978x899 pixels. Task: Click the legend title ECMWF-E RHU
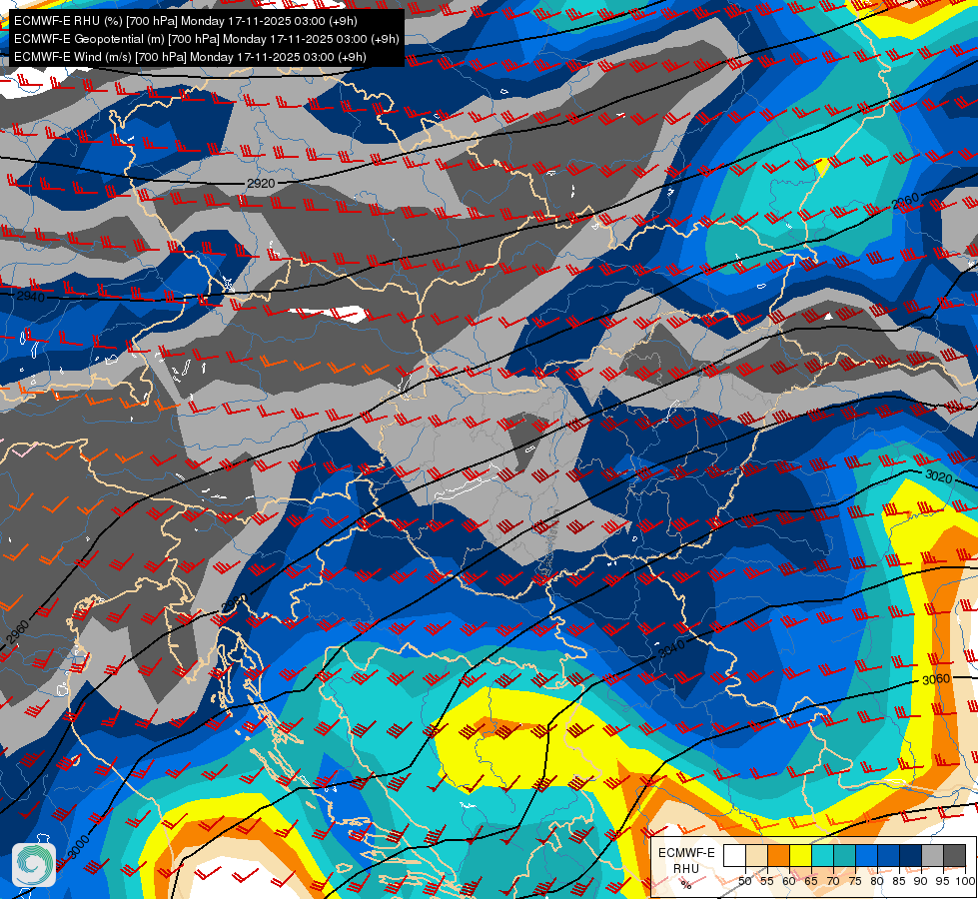point(686,861)
